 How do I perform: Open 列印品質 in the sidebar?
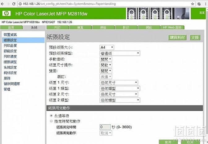pyautogui.click(x=10, y=46)
